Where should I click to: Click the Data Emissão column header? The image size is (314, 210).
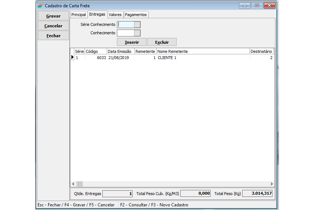[x=121, y=51]
